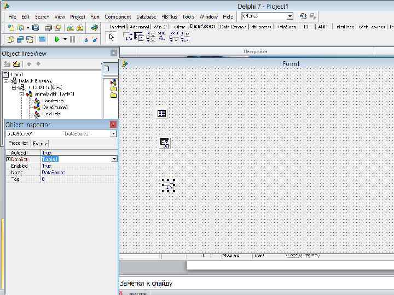
Task: Open the Help menu
Action: point(228,17)
